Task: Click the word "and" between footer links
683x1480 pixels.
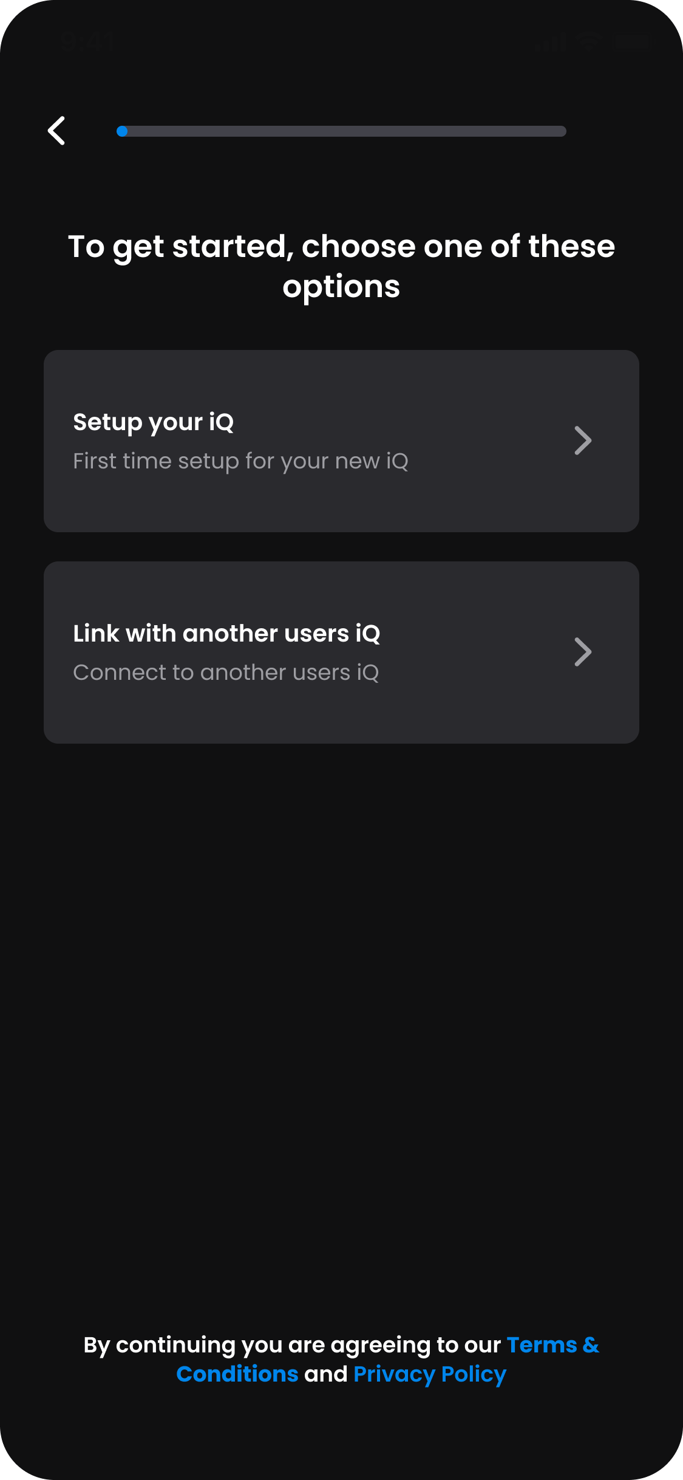Action: (x=326, y=1374)
